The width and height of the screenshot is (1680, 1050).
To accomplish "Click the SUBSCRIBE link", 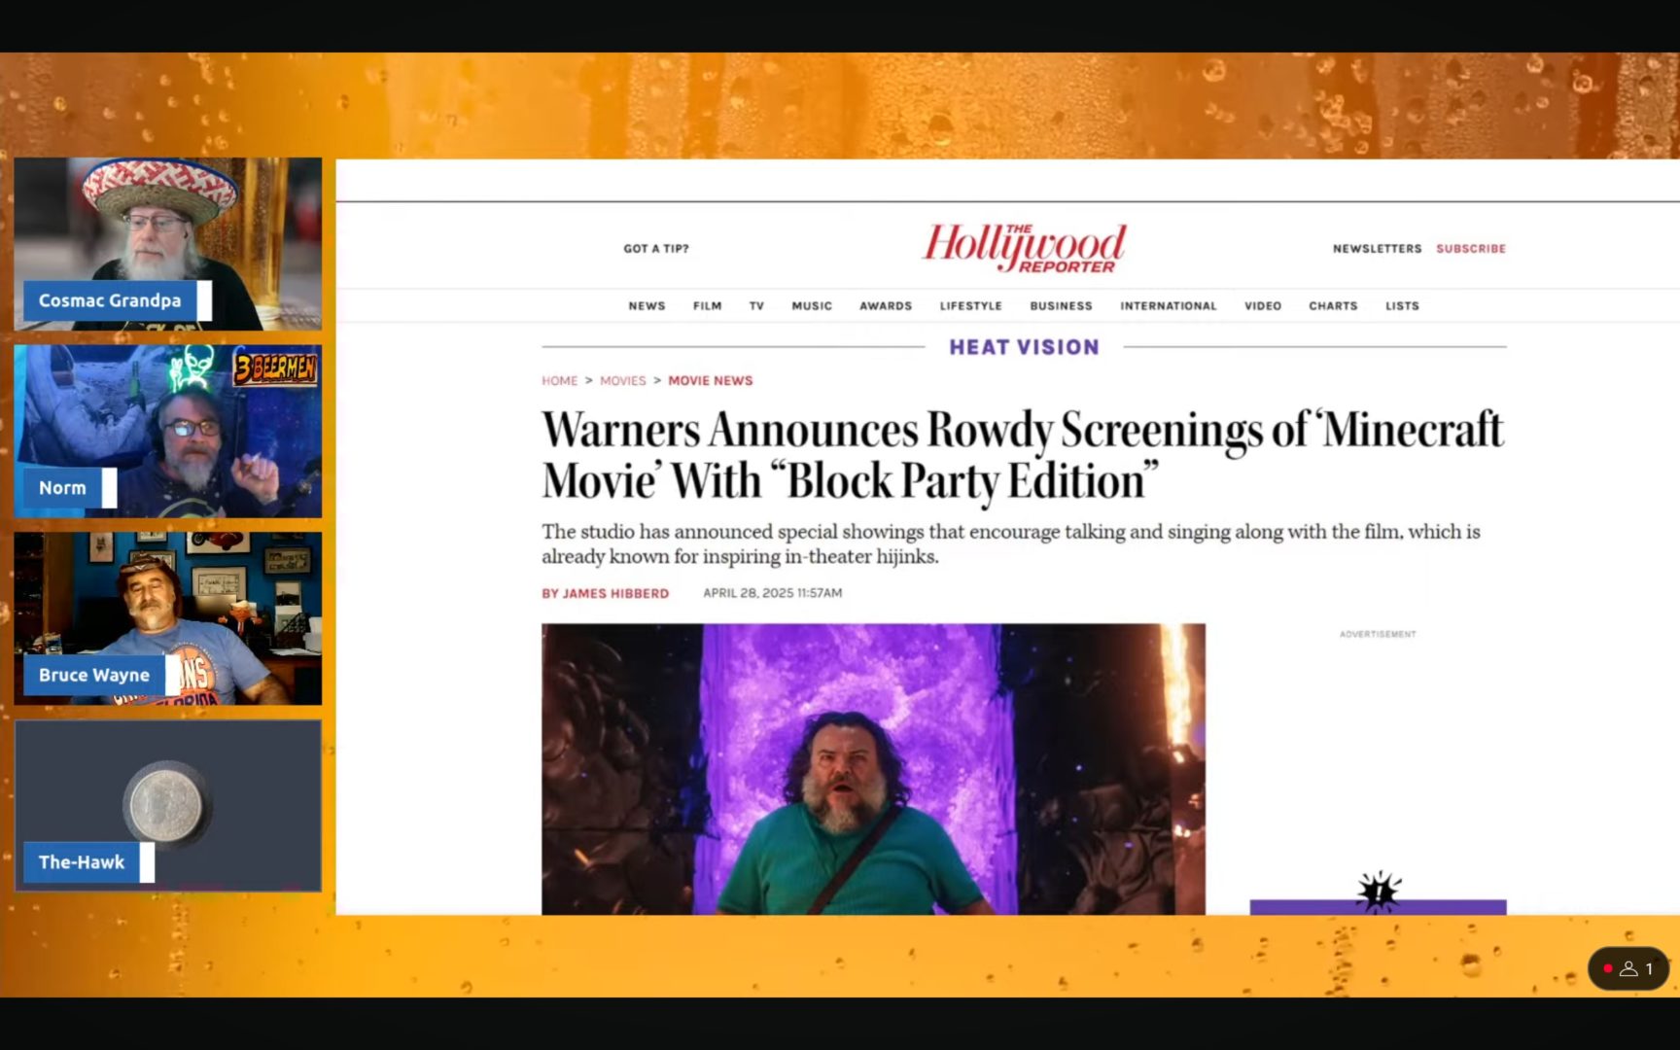I will point(1471,249).
